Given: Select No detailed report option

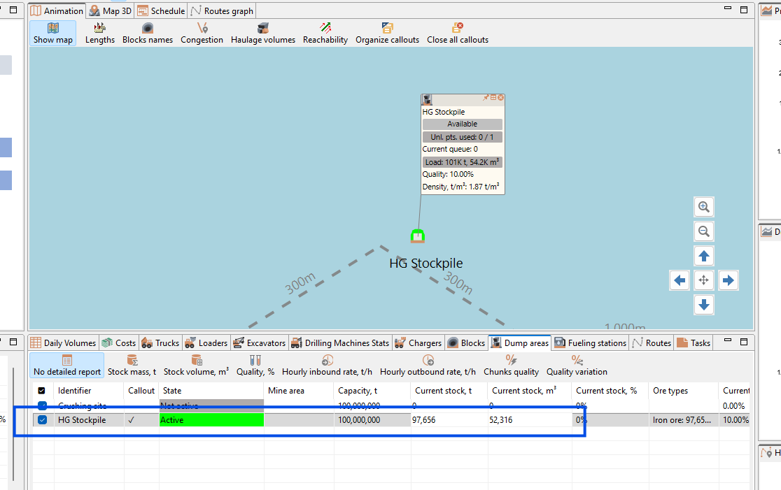Looking at the screenshot, I should coord(66,365).
